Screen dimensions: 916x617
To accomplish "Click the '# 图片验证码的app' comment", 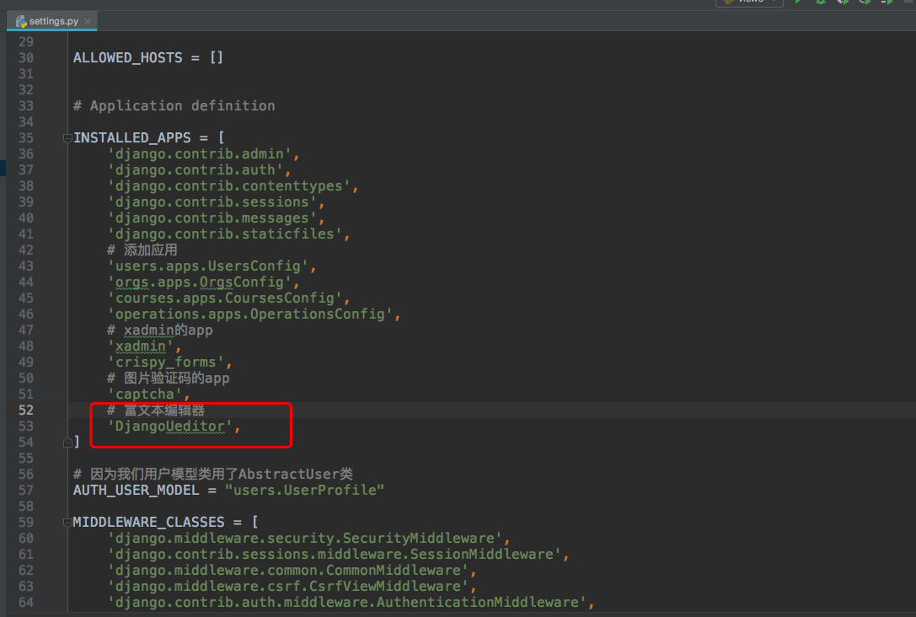I will [169, 378].
